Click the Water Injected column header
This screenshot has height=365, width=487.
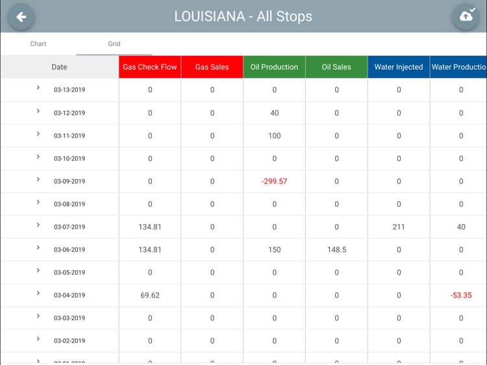[x=399, y=67]
